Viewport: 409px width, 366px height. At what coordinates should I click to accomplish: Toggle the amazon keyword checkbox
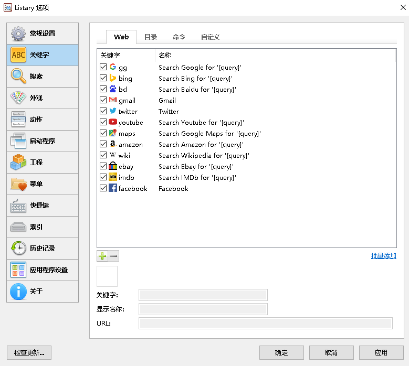tap(103, 144)
